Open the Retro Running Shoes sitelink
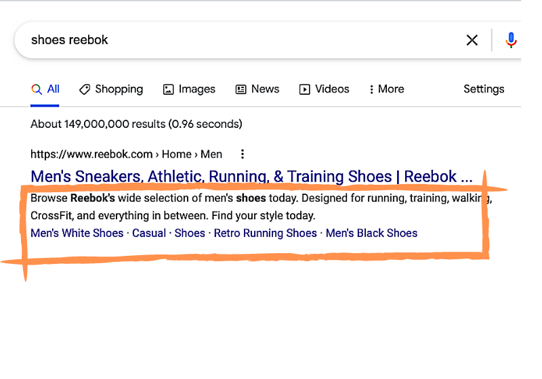 pos(266,233)
